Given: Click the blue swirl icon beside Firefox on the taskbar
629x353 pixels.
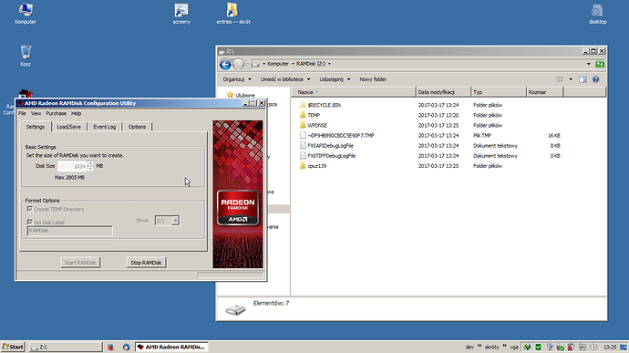Looking at the screenshot, I should tap(126, 347).
